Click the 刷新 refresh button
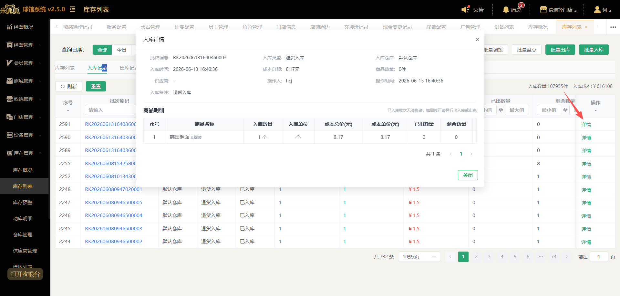This screenshot has width=620, height=296. point(68,86)
